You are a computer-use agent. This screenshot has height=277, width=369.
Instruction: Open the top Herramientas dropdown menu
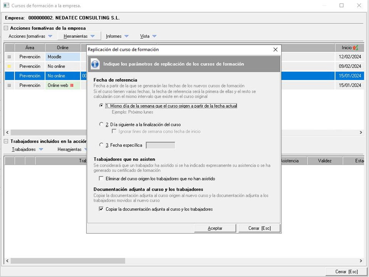tap(79, 36)
